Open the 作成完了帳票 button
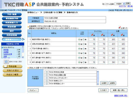The image size is (133, 100). tap(12, 75)
